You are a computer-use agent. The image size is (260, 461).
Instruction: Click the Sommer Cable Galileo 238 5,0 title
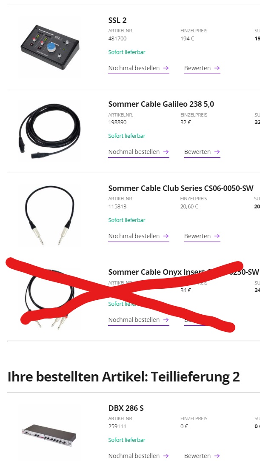pos(161,104)
